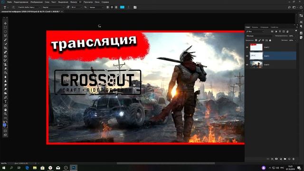304x171 pixels.
Task: Filter layers by shape layers icon
Action: (284, 31)
